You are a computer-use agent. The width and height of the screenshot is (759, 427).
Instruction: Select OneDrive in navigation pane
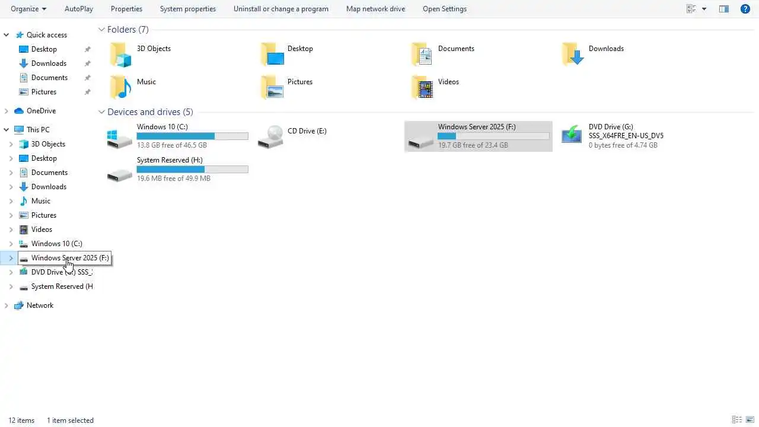tap(41, 111)
